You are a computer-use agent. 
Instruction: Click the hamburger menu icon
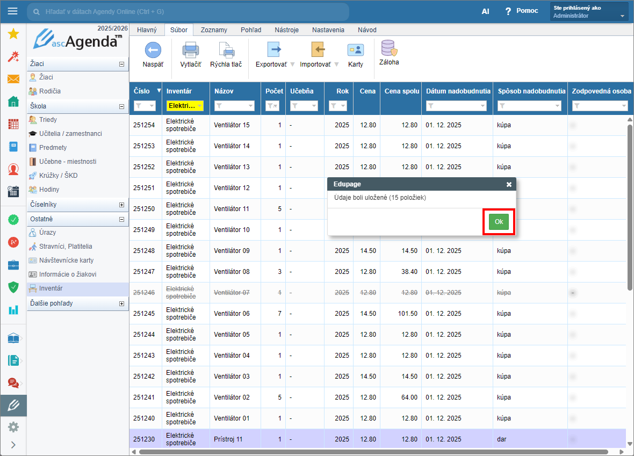[12, 11]
